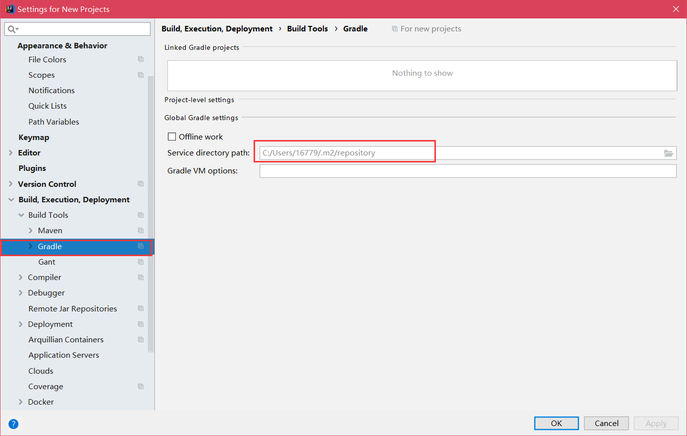Select Quick Lists in the settings tree
The image size is (687, 436).
tap(47, 106)
